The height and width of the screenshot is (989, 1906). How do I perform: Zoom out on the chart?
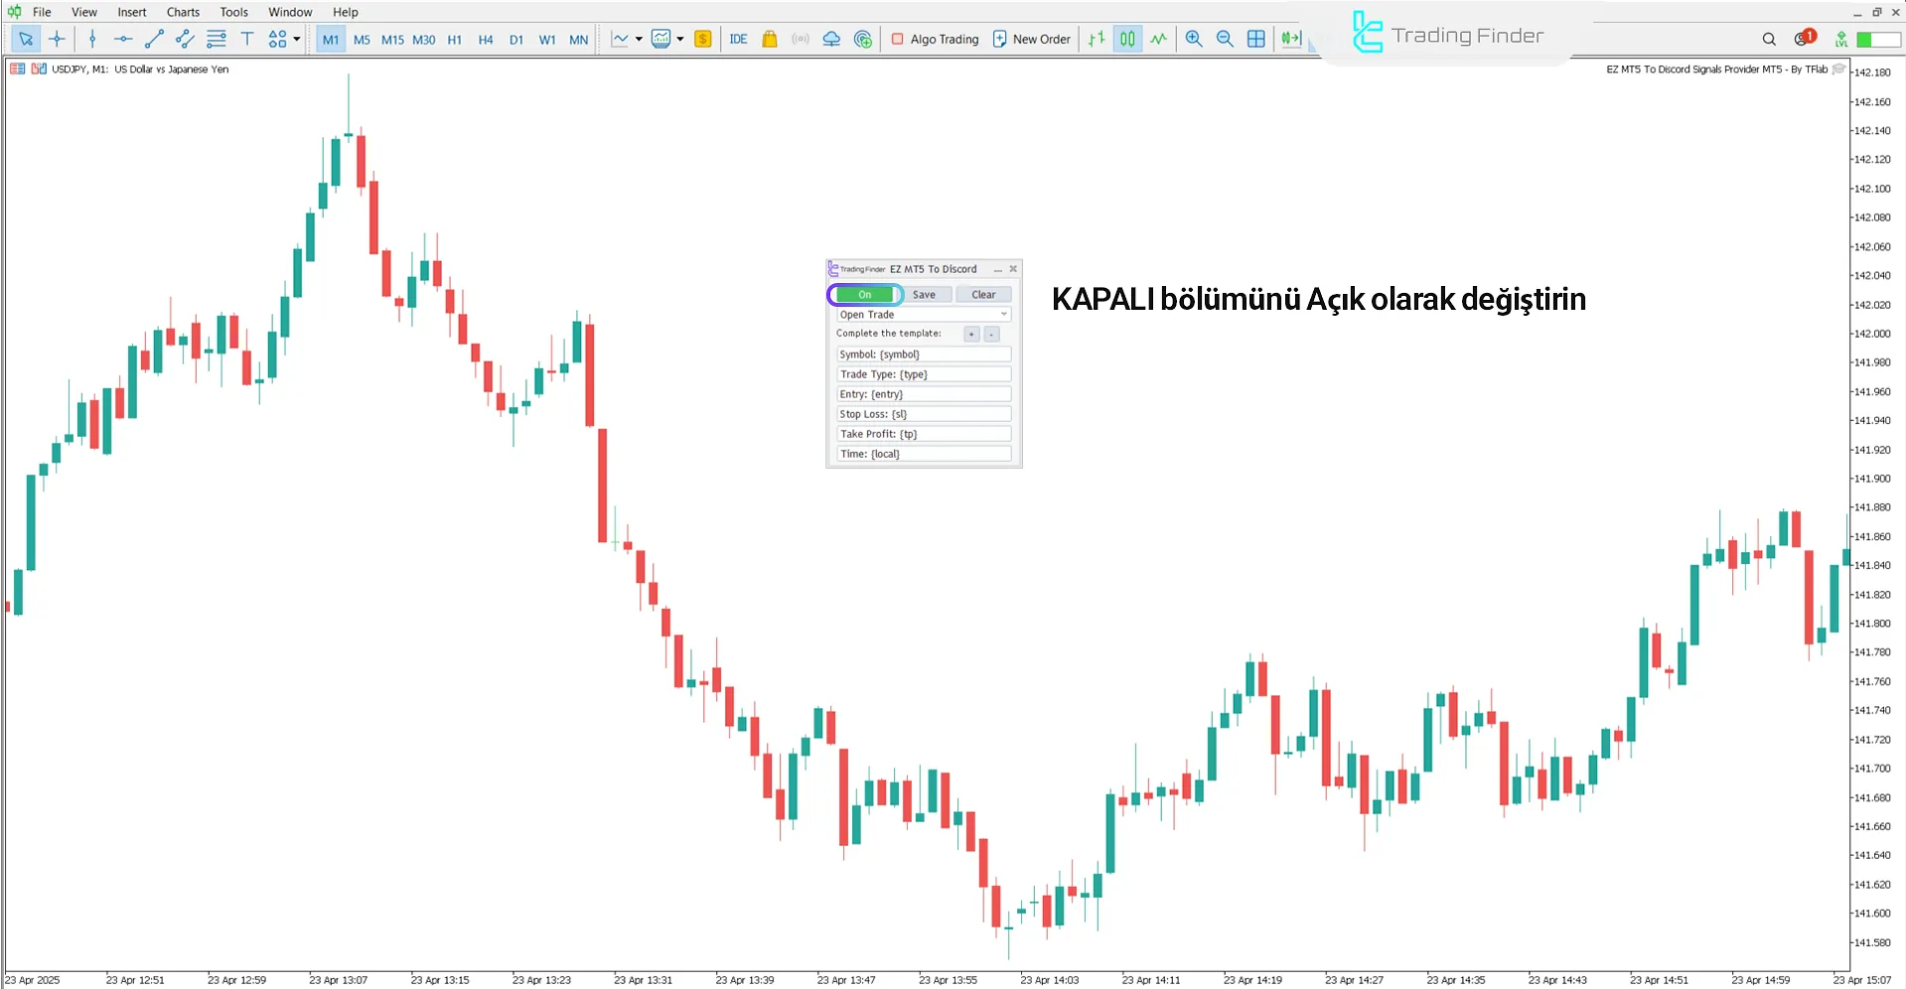click(x=1225, y=39)
